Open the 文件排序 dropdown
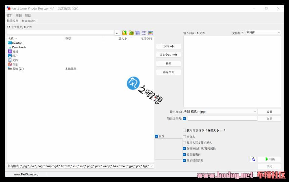 pos(263,33)
